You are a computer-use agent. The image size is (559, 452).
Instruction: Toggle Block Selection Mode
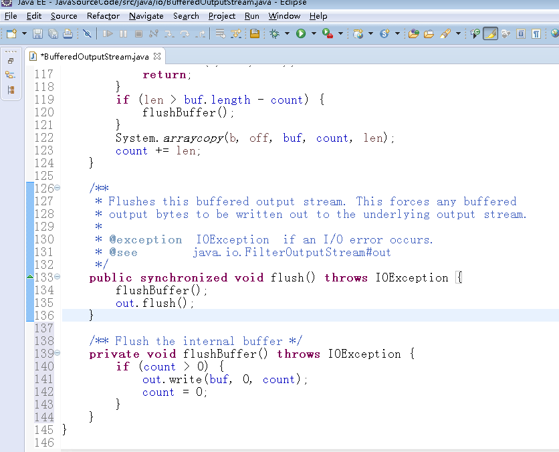[x=521, y=33]
